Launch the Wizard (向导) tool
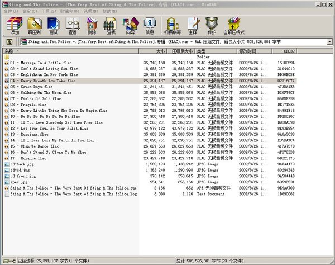 [130, 26]
